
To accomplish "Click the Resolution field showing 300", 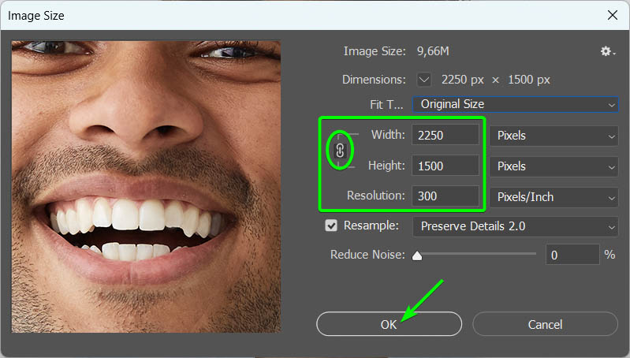I will click(445, 196).
